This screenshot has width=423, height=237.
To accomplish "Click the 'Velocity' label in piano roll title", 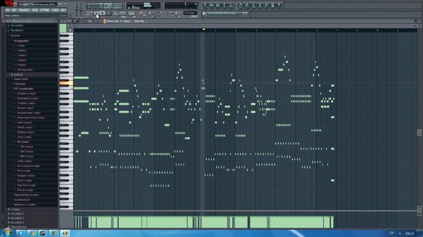I will click(139, 21).
